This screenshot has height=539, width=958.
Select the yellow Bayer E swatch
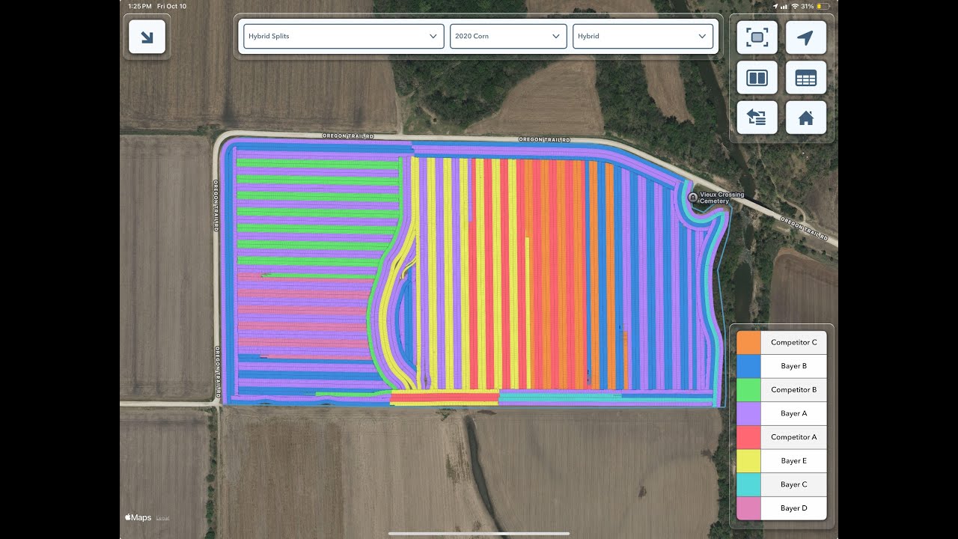point(748,460)
